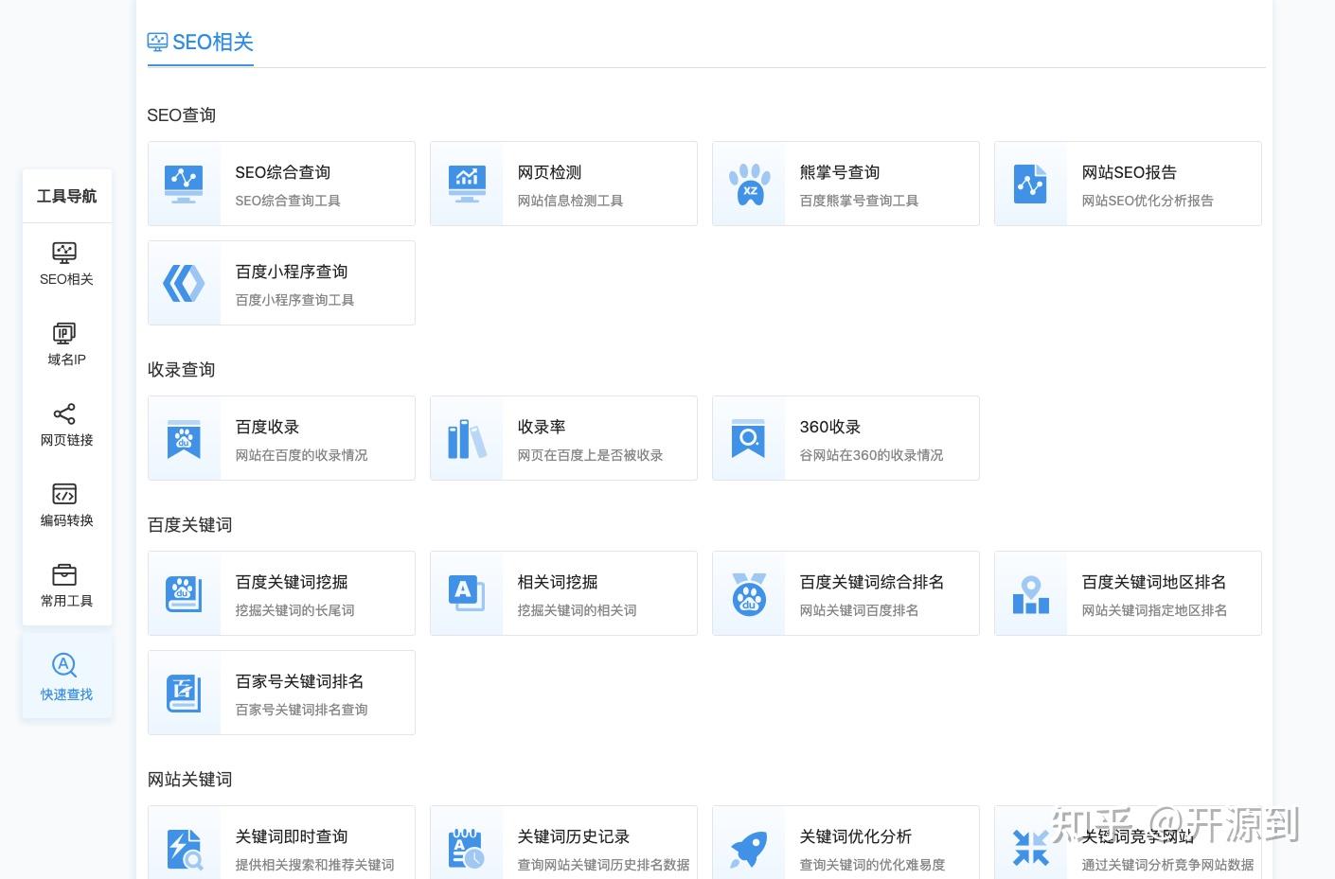This screenshot has height=879, width=1335.
Task: Click the 百度小程序查询 icon
Action: 184,282
